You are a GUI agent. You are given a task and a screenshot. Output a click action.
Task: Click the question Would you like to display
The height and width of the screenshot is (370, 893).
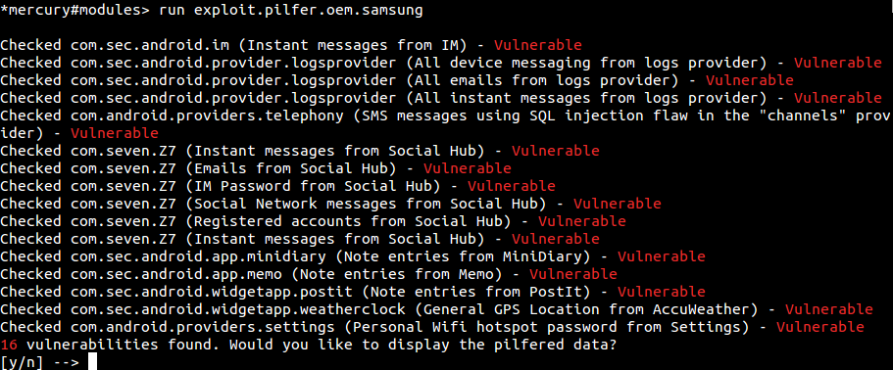[339, 345]
